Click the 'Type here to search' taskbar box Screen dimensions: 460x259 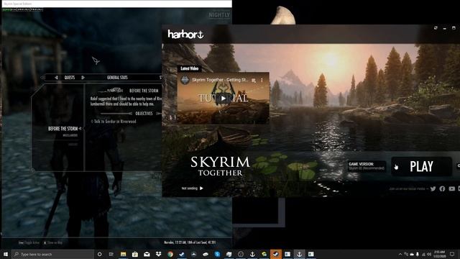[x=52, y=254]
